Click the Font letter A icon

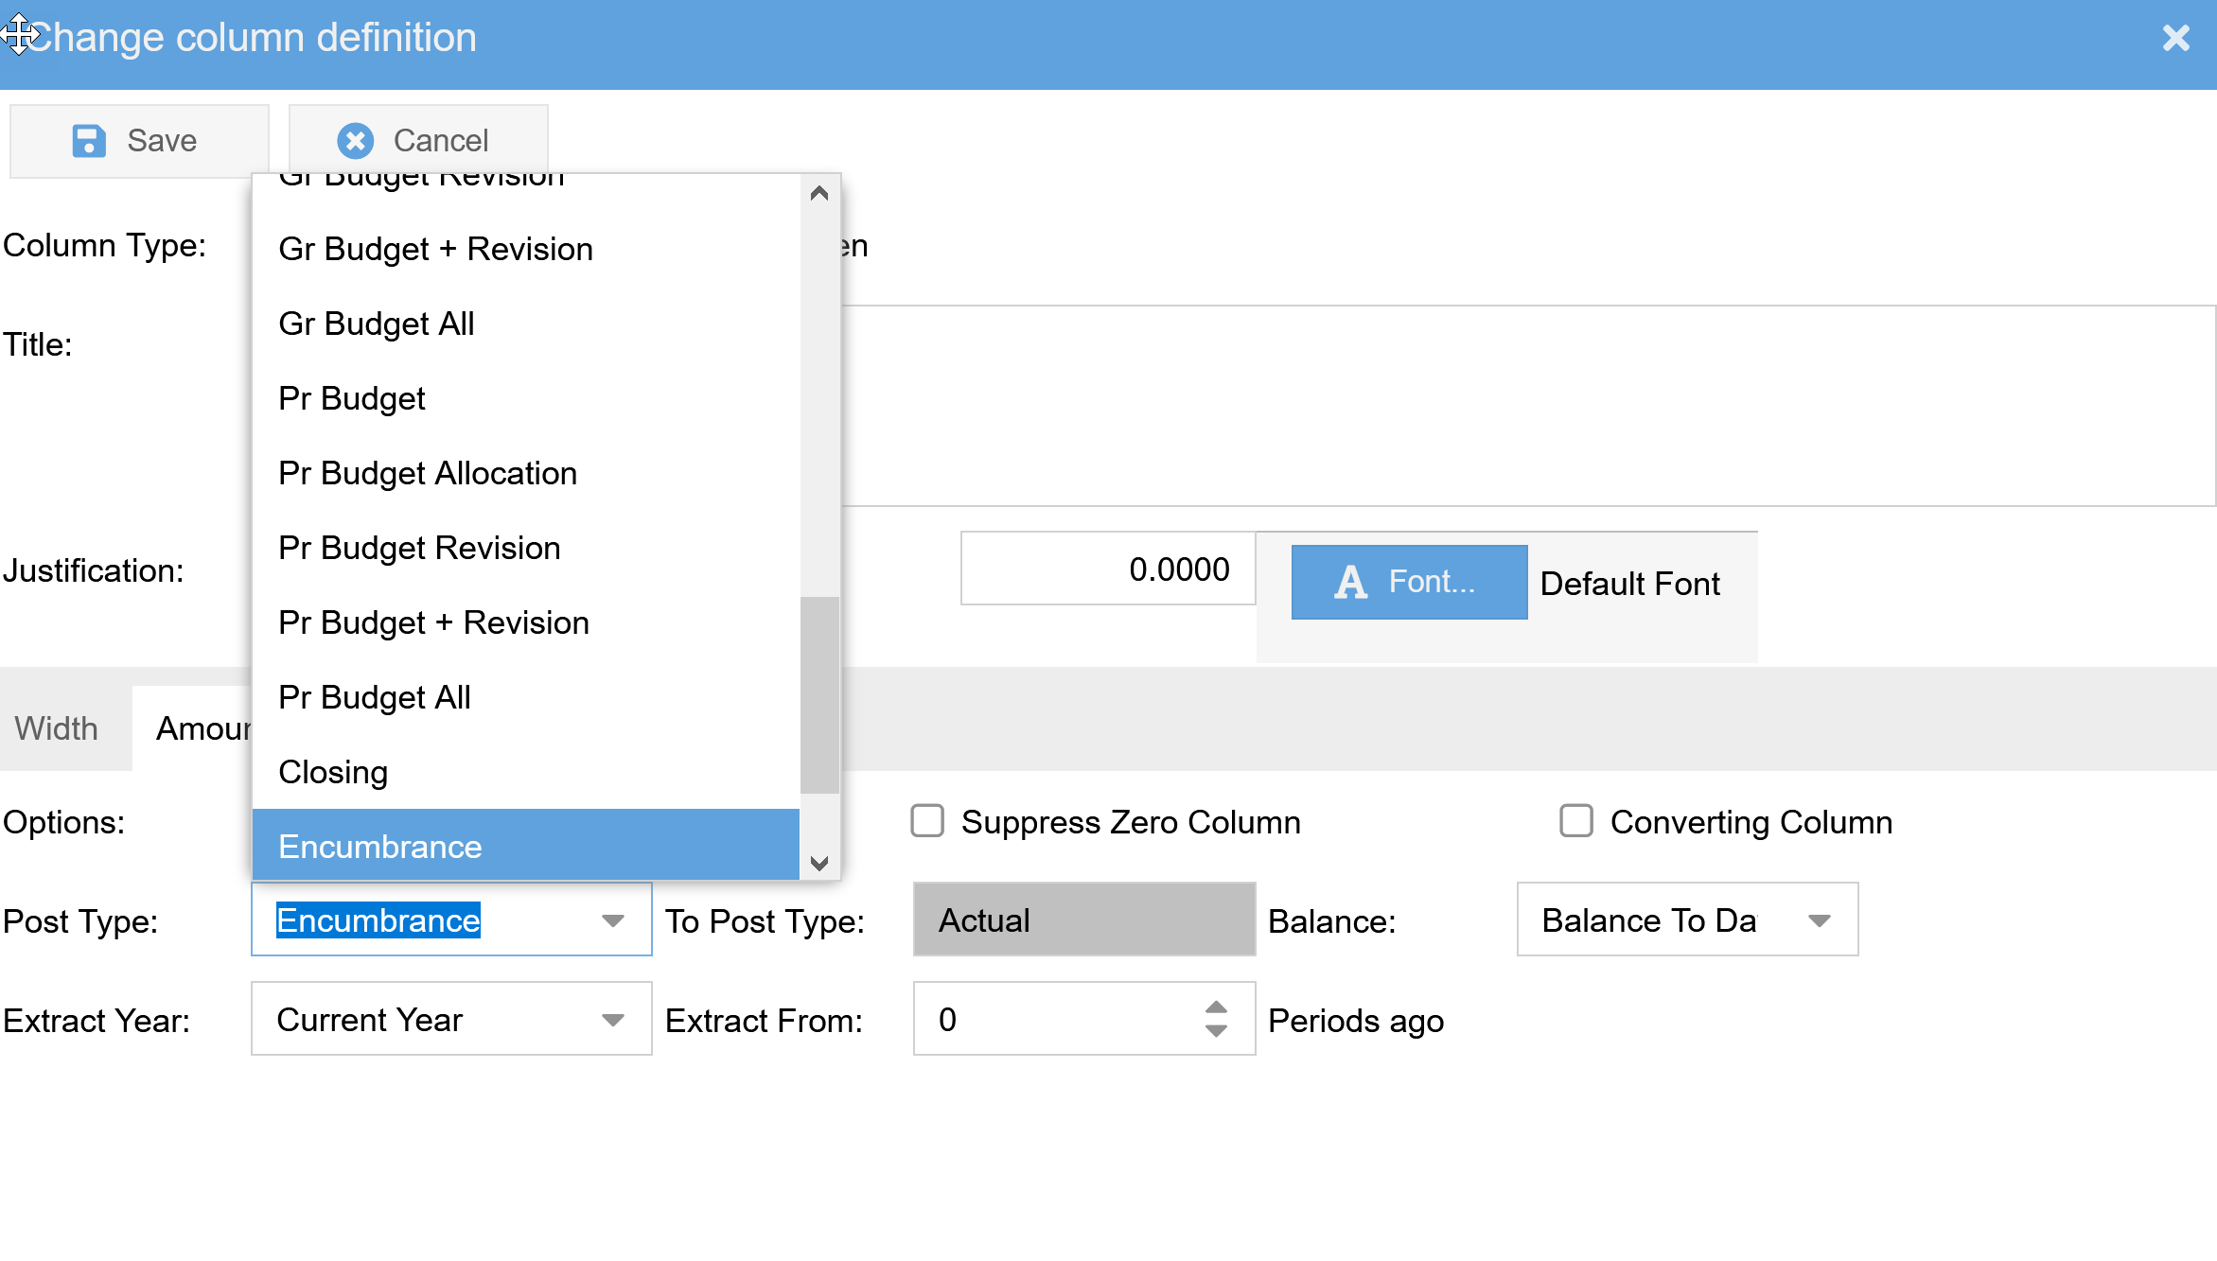tap(1350, 582)
